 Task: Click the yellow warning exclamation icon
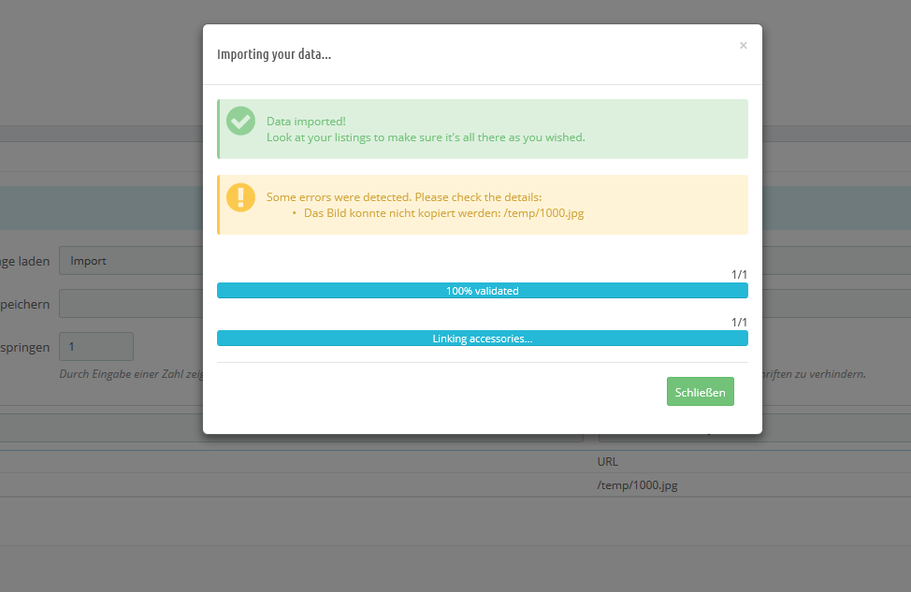[x=240, y=196]
